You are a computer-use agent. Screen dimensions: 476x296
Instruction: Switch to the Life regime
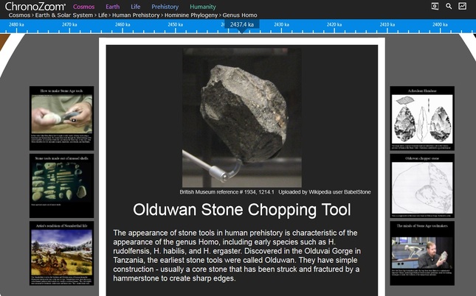point(136,7)
